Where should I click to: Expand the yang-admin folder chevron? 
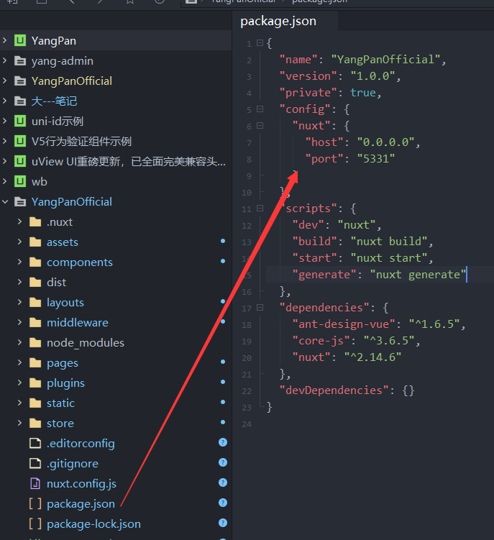pyautogui.click(x=5, y=61)
